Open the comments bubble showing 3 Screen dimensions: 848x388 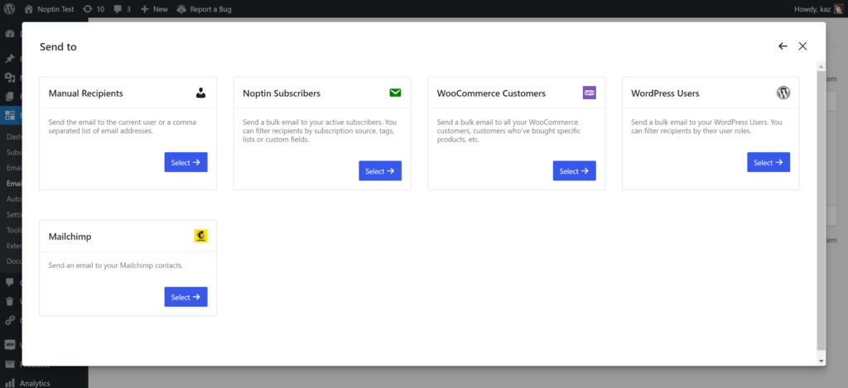pos(122,8)
